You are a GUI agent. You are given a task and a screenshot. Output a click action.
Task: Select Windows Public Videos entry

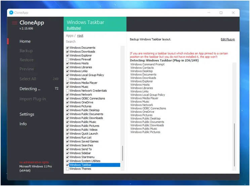[83, 130]
